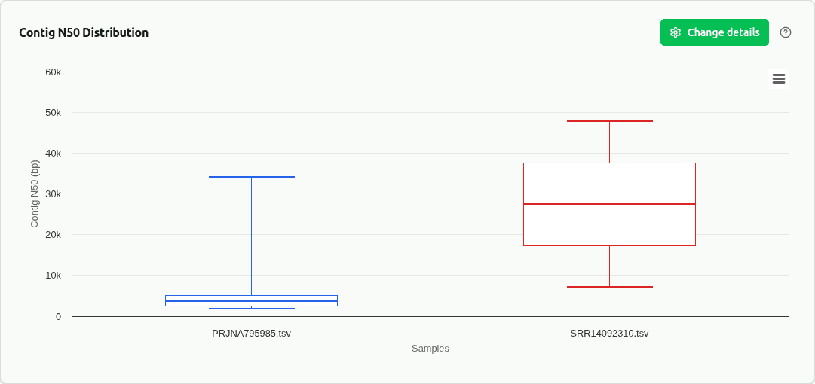815x384 pixels.
Task: Click the upper whisker cap of PRJNA795985
Action: 251,177
